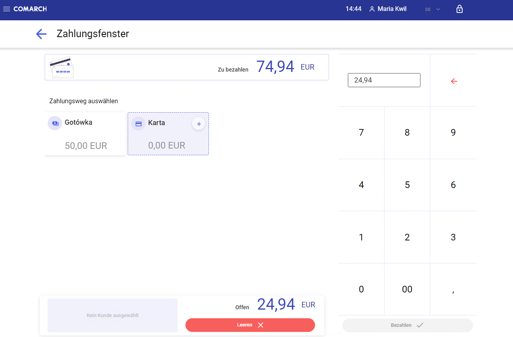Screen dimensions: 513x337
Task: Click the plus icon on Karta
Action: tap(198, 124)
